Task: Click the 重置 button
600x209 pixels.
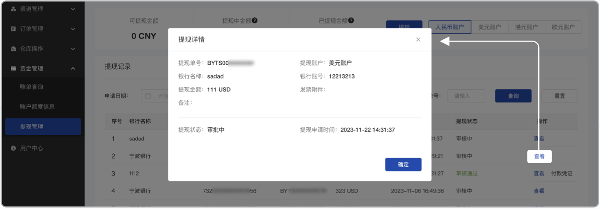Action: (559, 96)
